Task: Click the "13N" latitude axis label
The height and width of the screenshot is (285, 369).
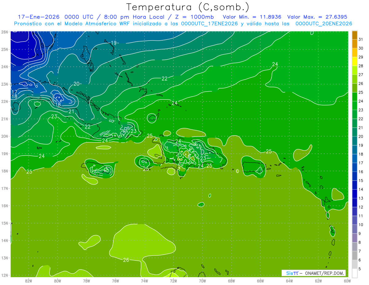Action: [x=5, y=258]
